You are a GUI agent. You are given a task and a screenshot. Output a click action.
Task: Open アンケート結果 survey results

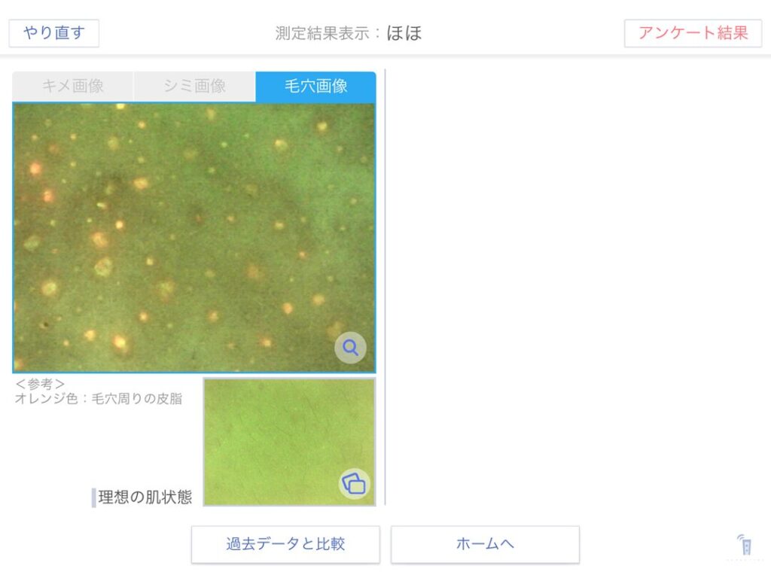pyautogui.click(x=693, y=33)
